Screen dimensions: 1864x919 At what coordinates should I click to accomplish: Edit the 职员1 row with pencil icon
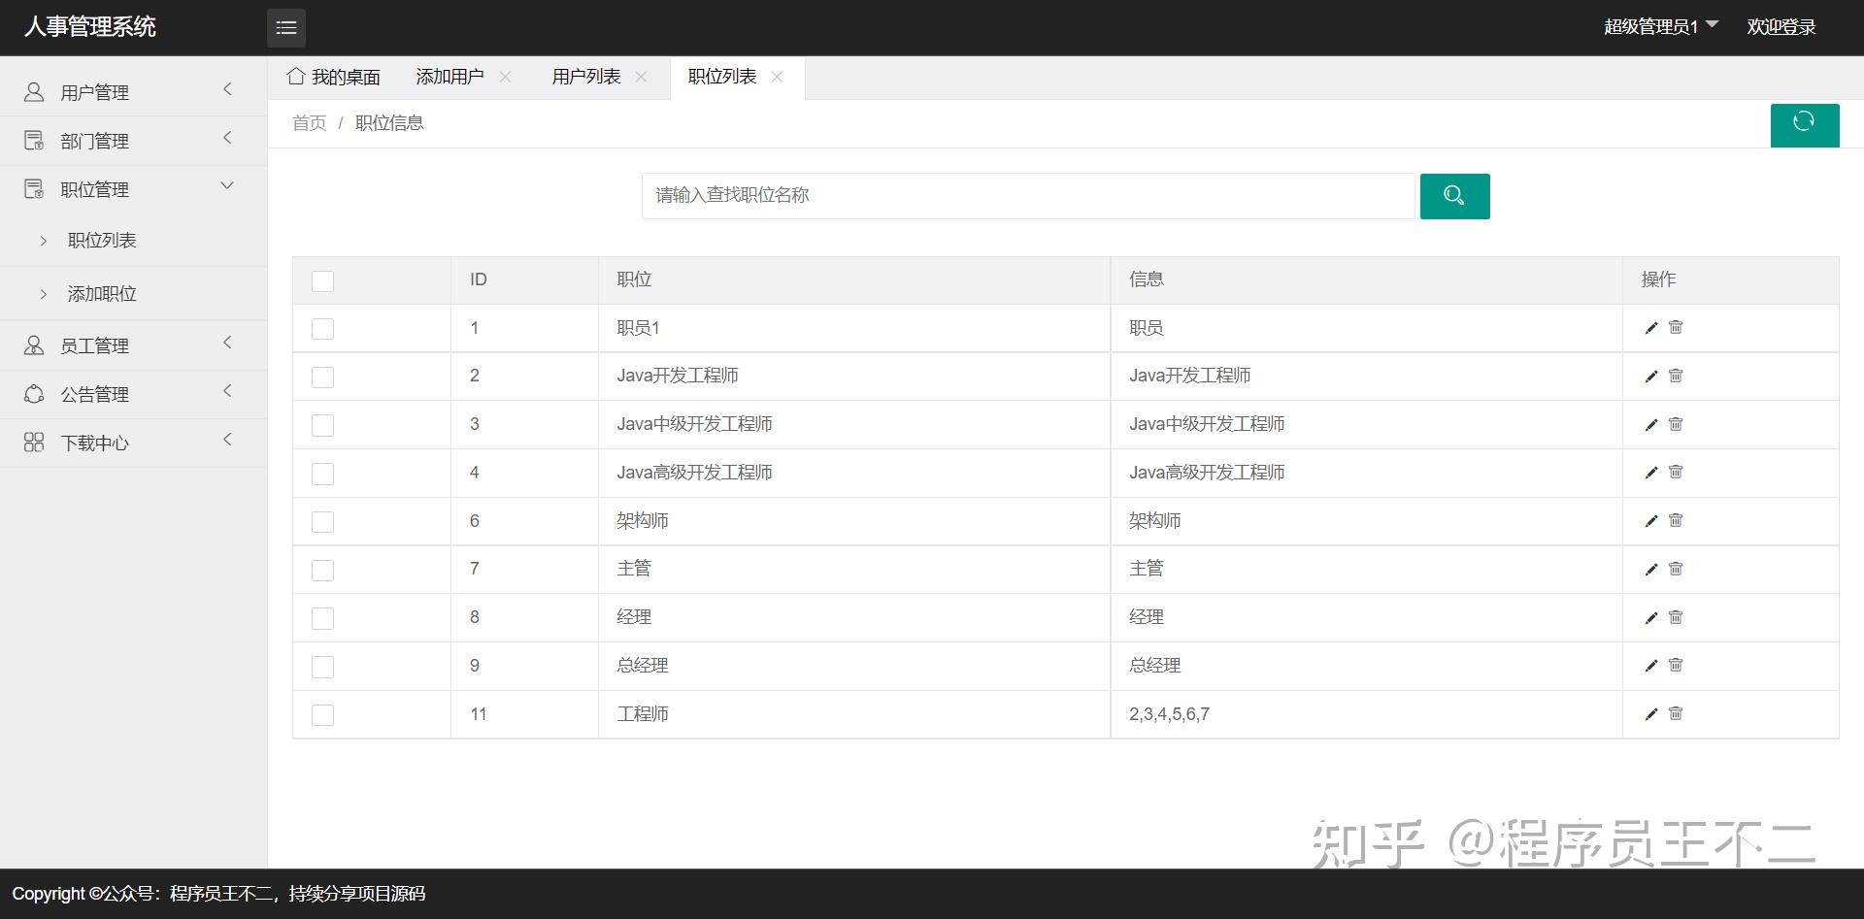pos(1651,328)
